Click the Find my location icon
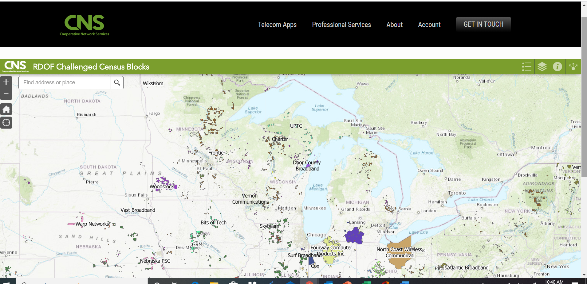 [6, 123]
